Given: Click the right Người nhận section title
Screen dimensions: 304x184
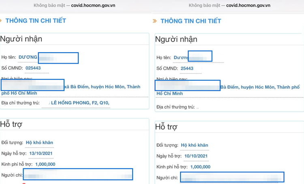Looking at the screenshot, I should point(176,39).
